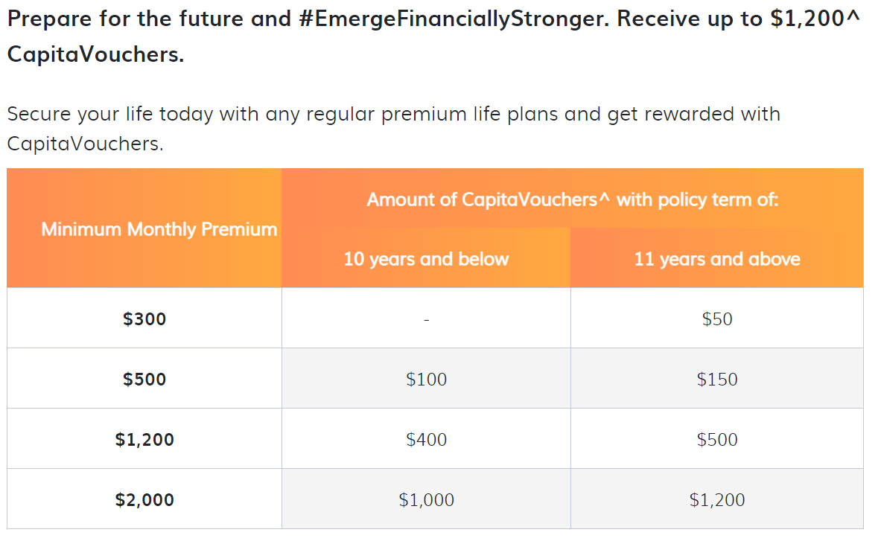Select the '10 years and below' column header

[426, 259]
